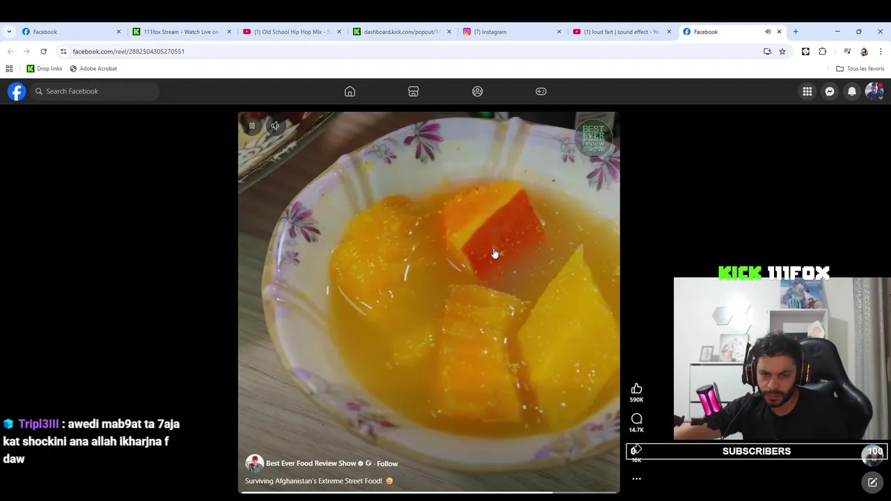Open the Facebook Groups icon

tap(478, 91)
